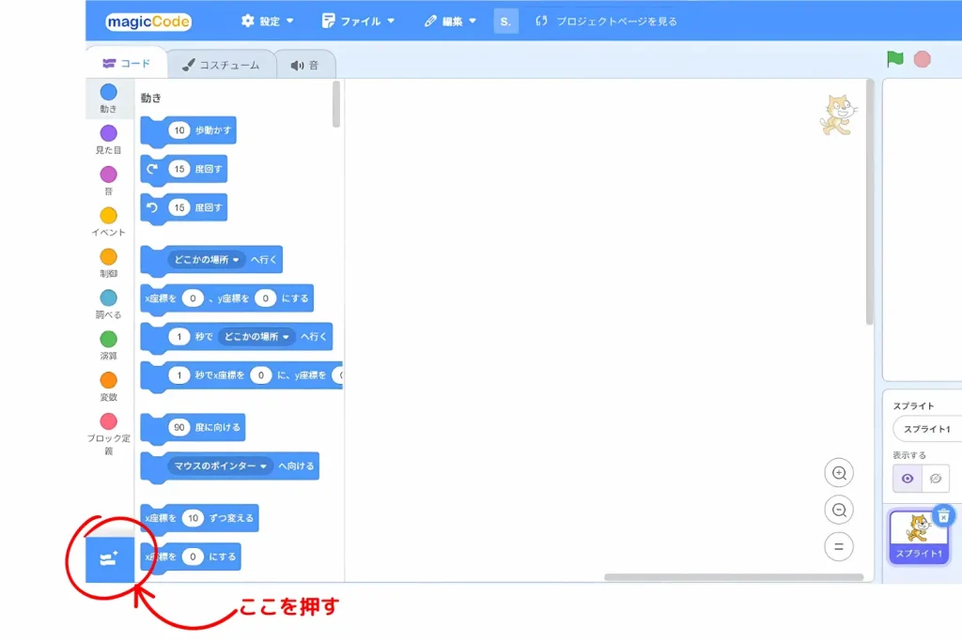The height and width of the screenshot is (641, 962).
Task: Switch to the コスチューム tab
Action: click(221, 65)
